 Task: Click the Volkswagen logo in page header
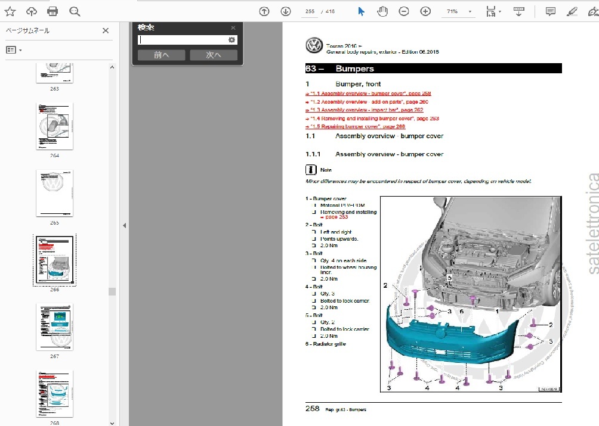tap(314, 46)
